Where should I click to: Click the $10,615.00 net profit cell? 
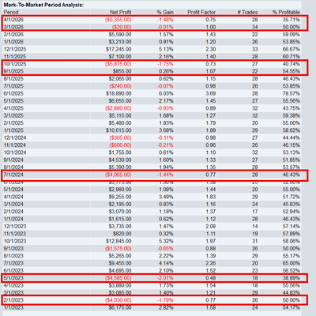[118, 130]
